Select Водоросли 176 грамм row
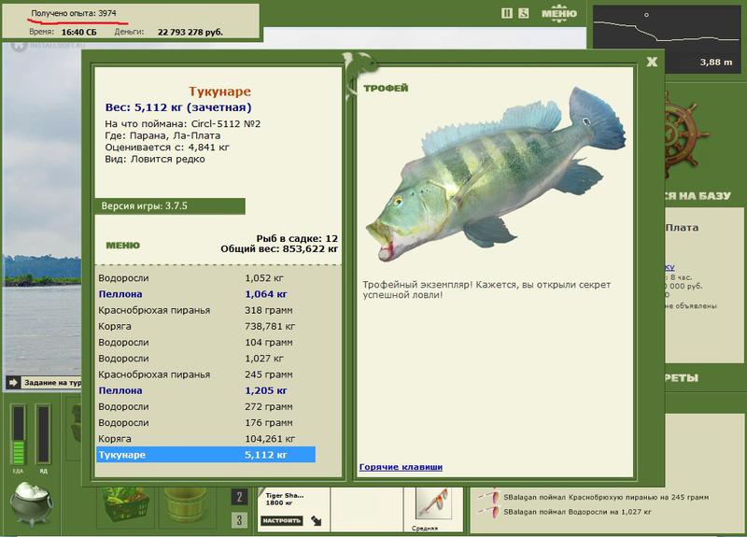The width and height of the screenshot is (747, 537). tap(205, 423)
